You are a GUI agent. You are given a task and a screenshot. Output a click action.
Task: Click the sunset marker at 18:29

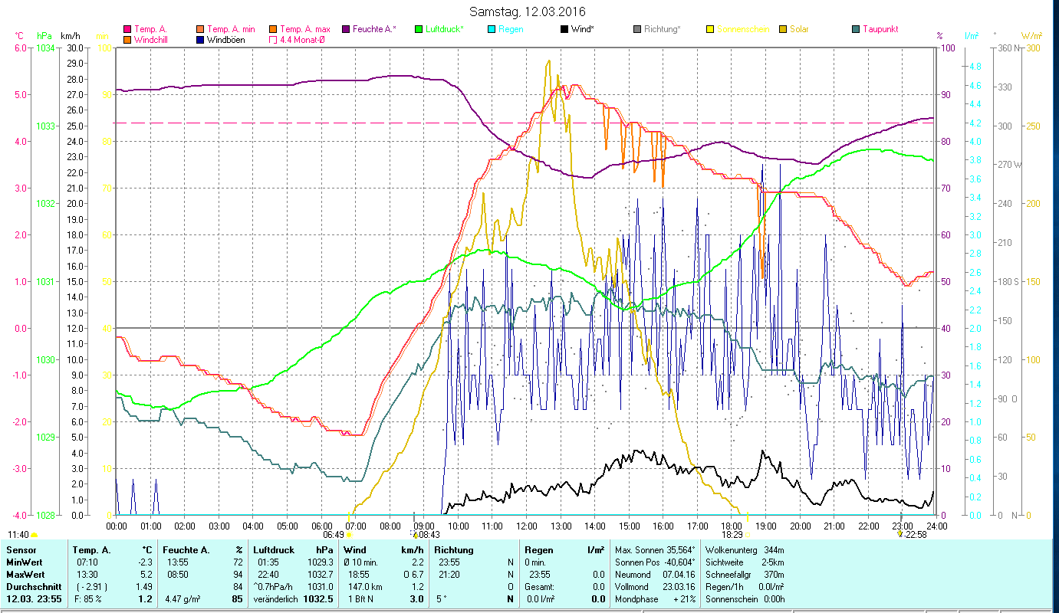coord(748,534)
